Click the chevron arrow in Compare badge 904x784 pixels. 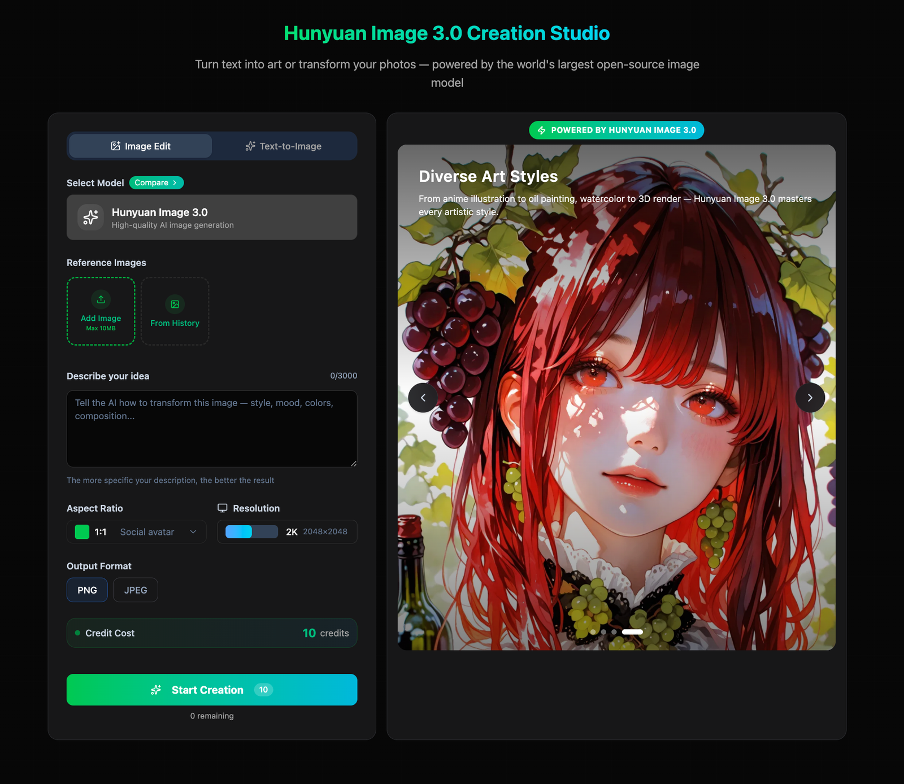[175, 183]
